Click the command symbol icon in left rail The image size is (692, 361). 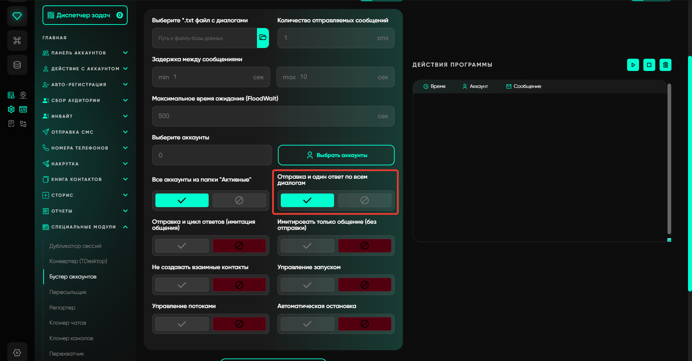click(17, 41)
